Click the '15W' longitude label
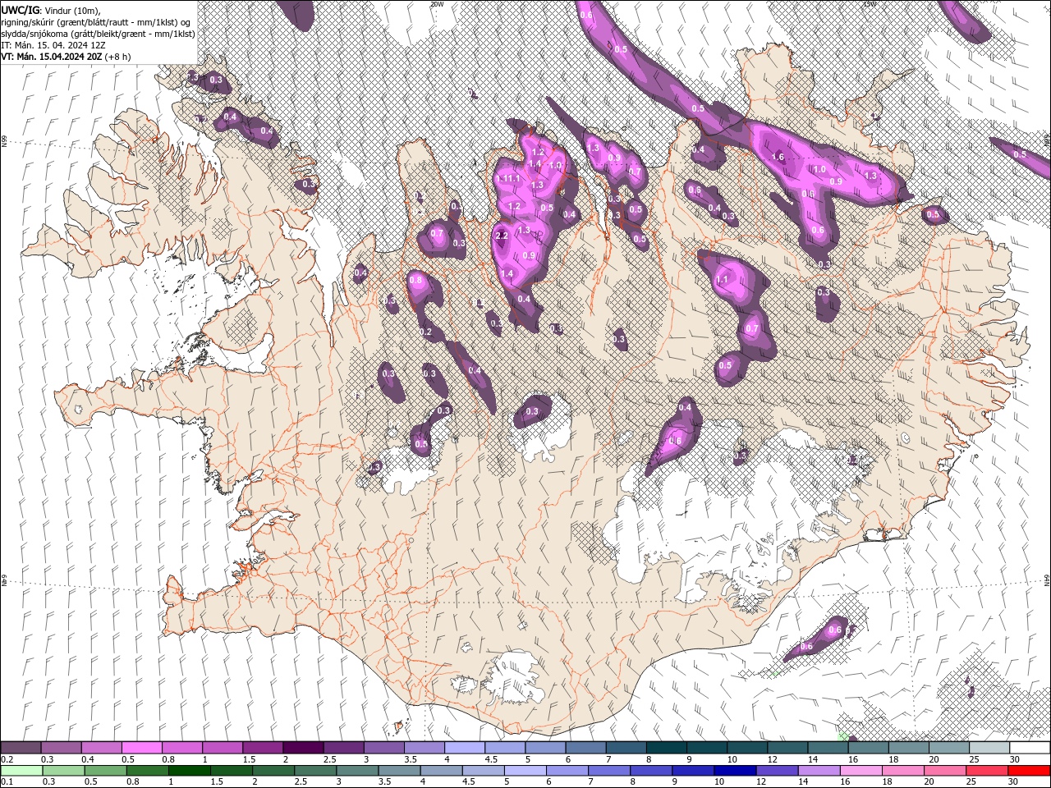Viewport: 1051px width, 788px height. click(x=869, y=4)
